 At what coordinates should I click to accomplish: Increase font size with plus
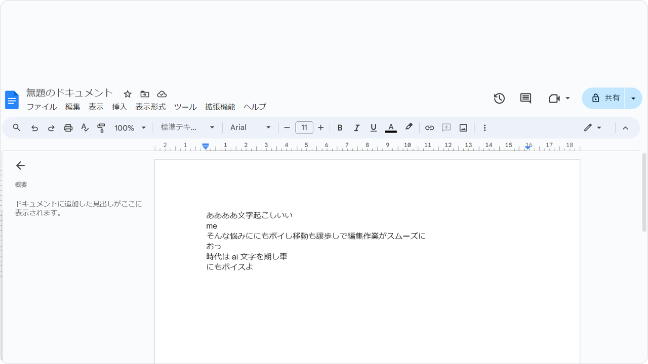320,128
